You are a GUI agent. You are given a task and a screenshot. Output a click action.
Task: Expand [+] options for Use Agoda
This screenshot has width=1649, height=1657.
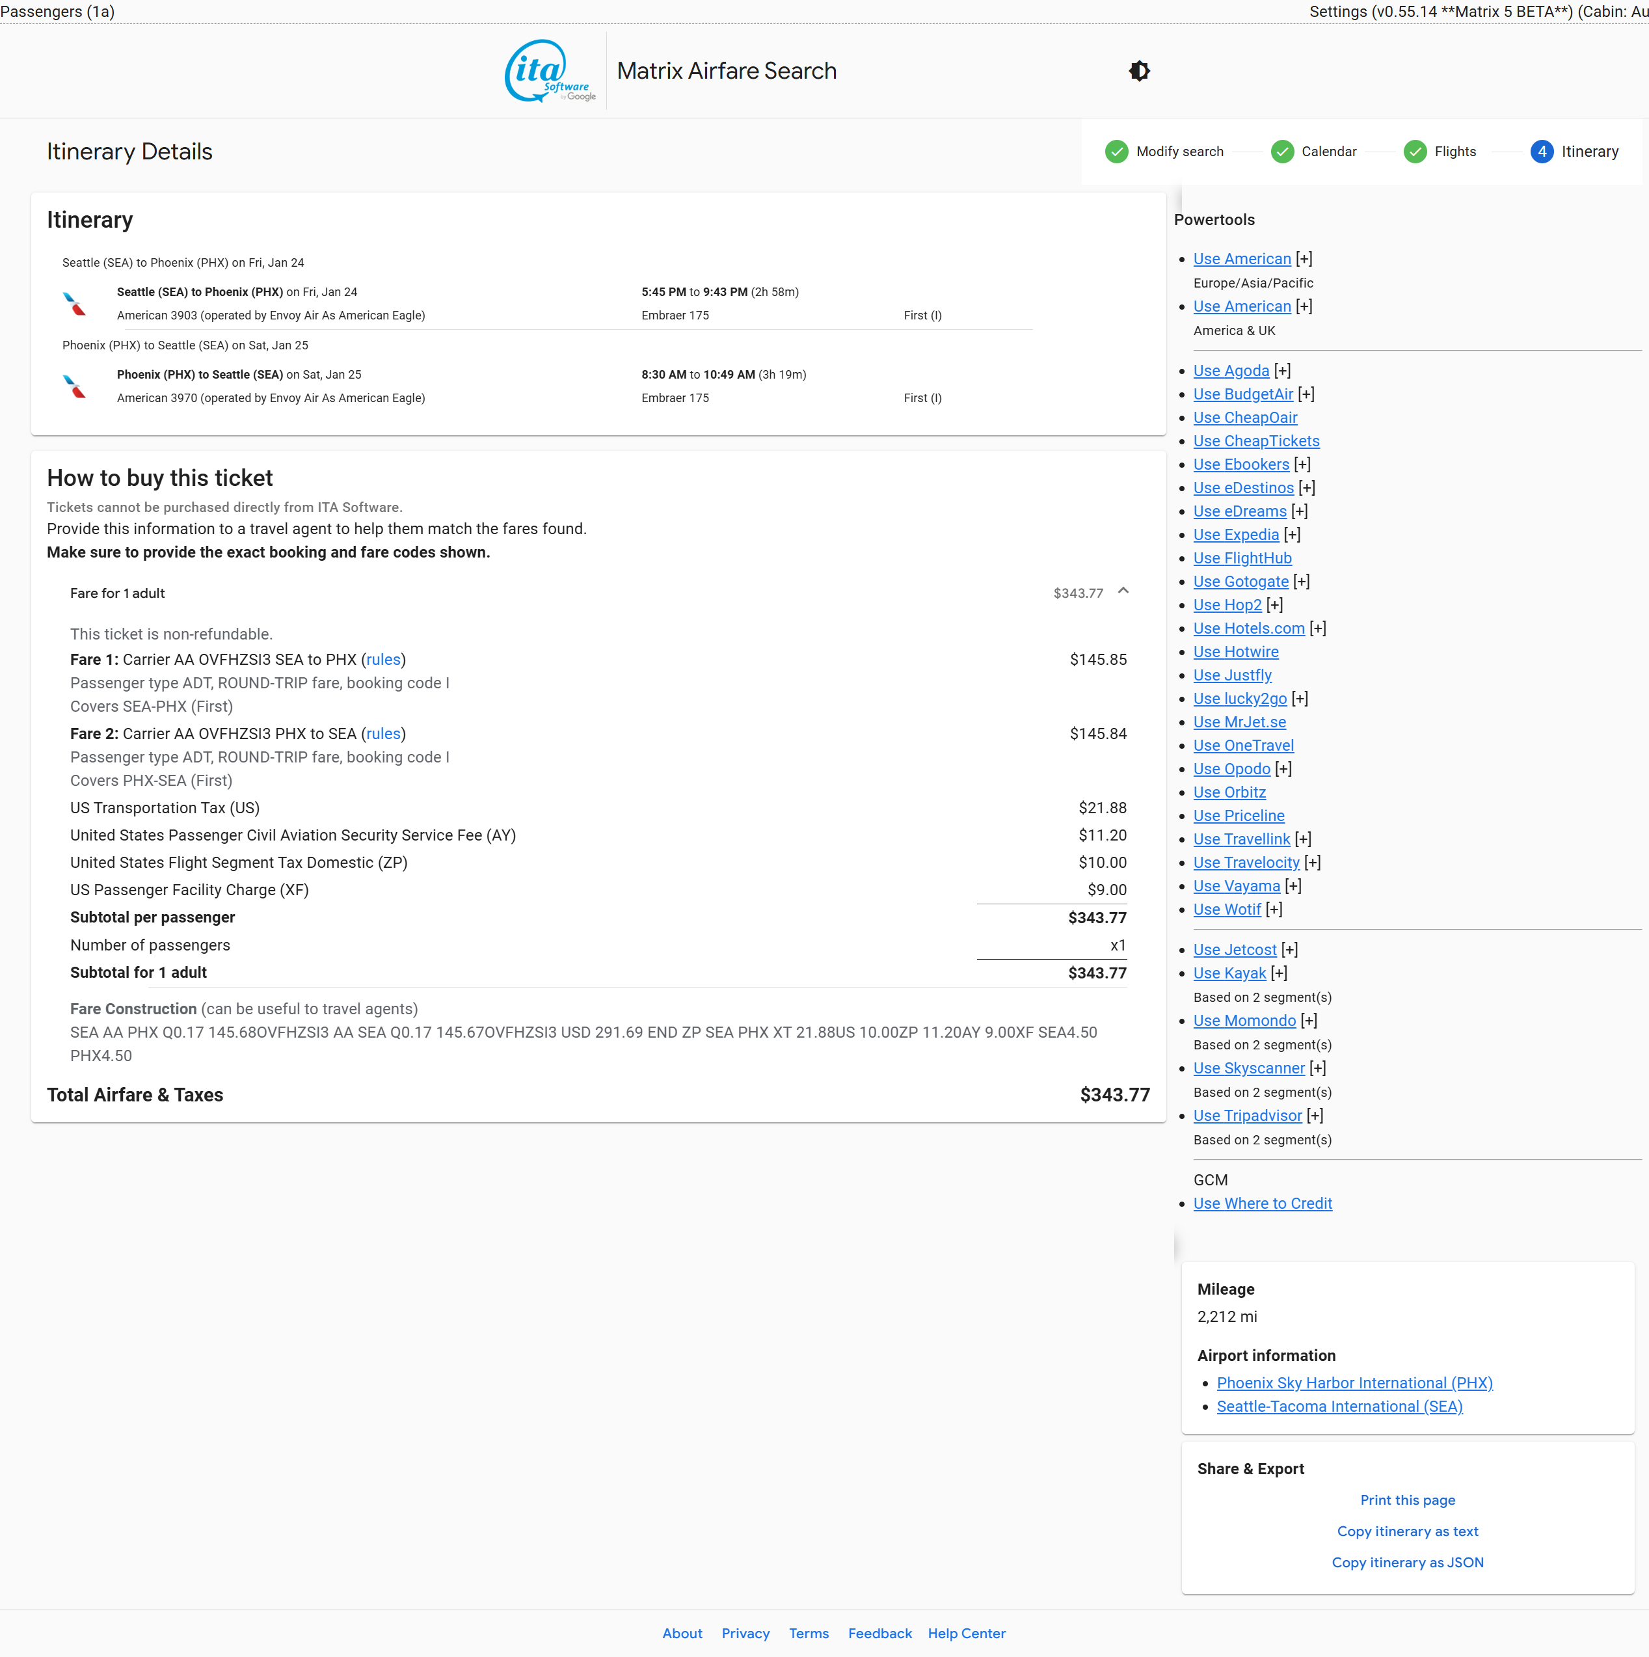click(x=1282, y=371)
